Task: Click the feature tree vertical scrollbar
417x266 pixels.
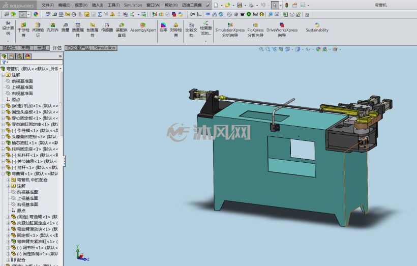Action: click(61, 104)
